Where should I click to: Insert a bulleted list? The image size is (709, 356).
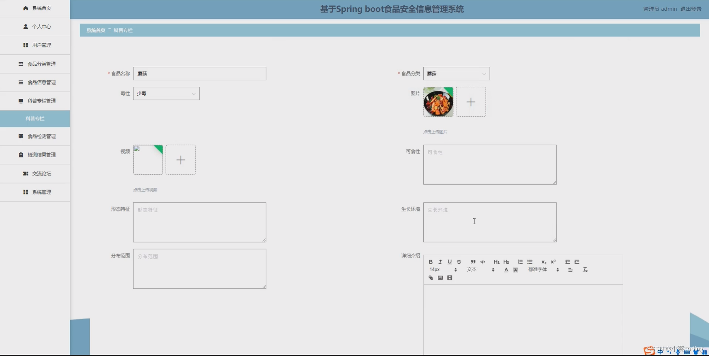pyautogui.click(x=530, y=262)
